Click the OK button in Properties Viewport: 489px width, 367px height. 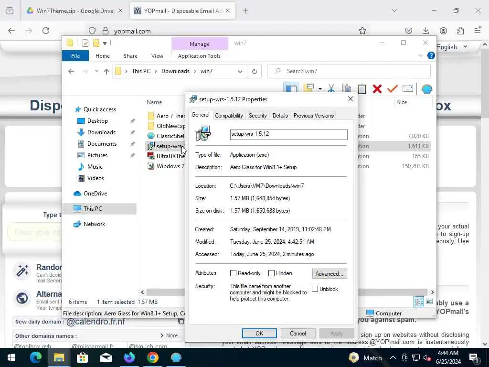(259, 333)
